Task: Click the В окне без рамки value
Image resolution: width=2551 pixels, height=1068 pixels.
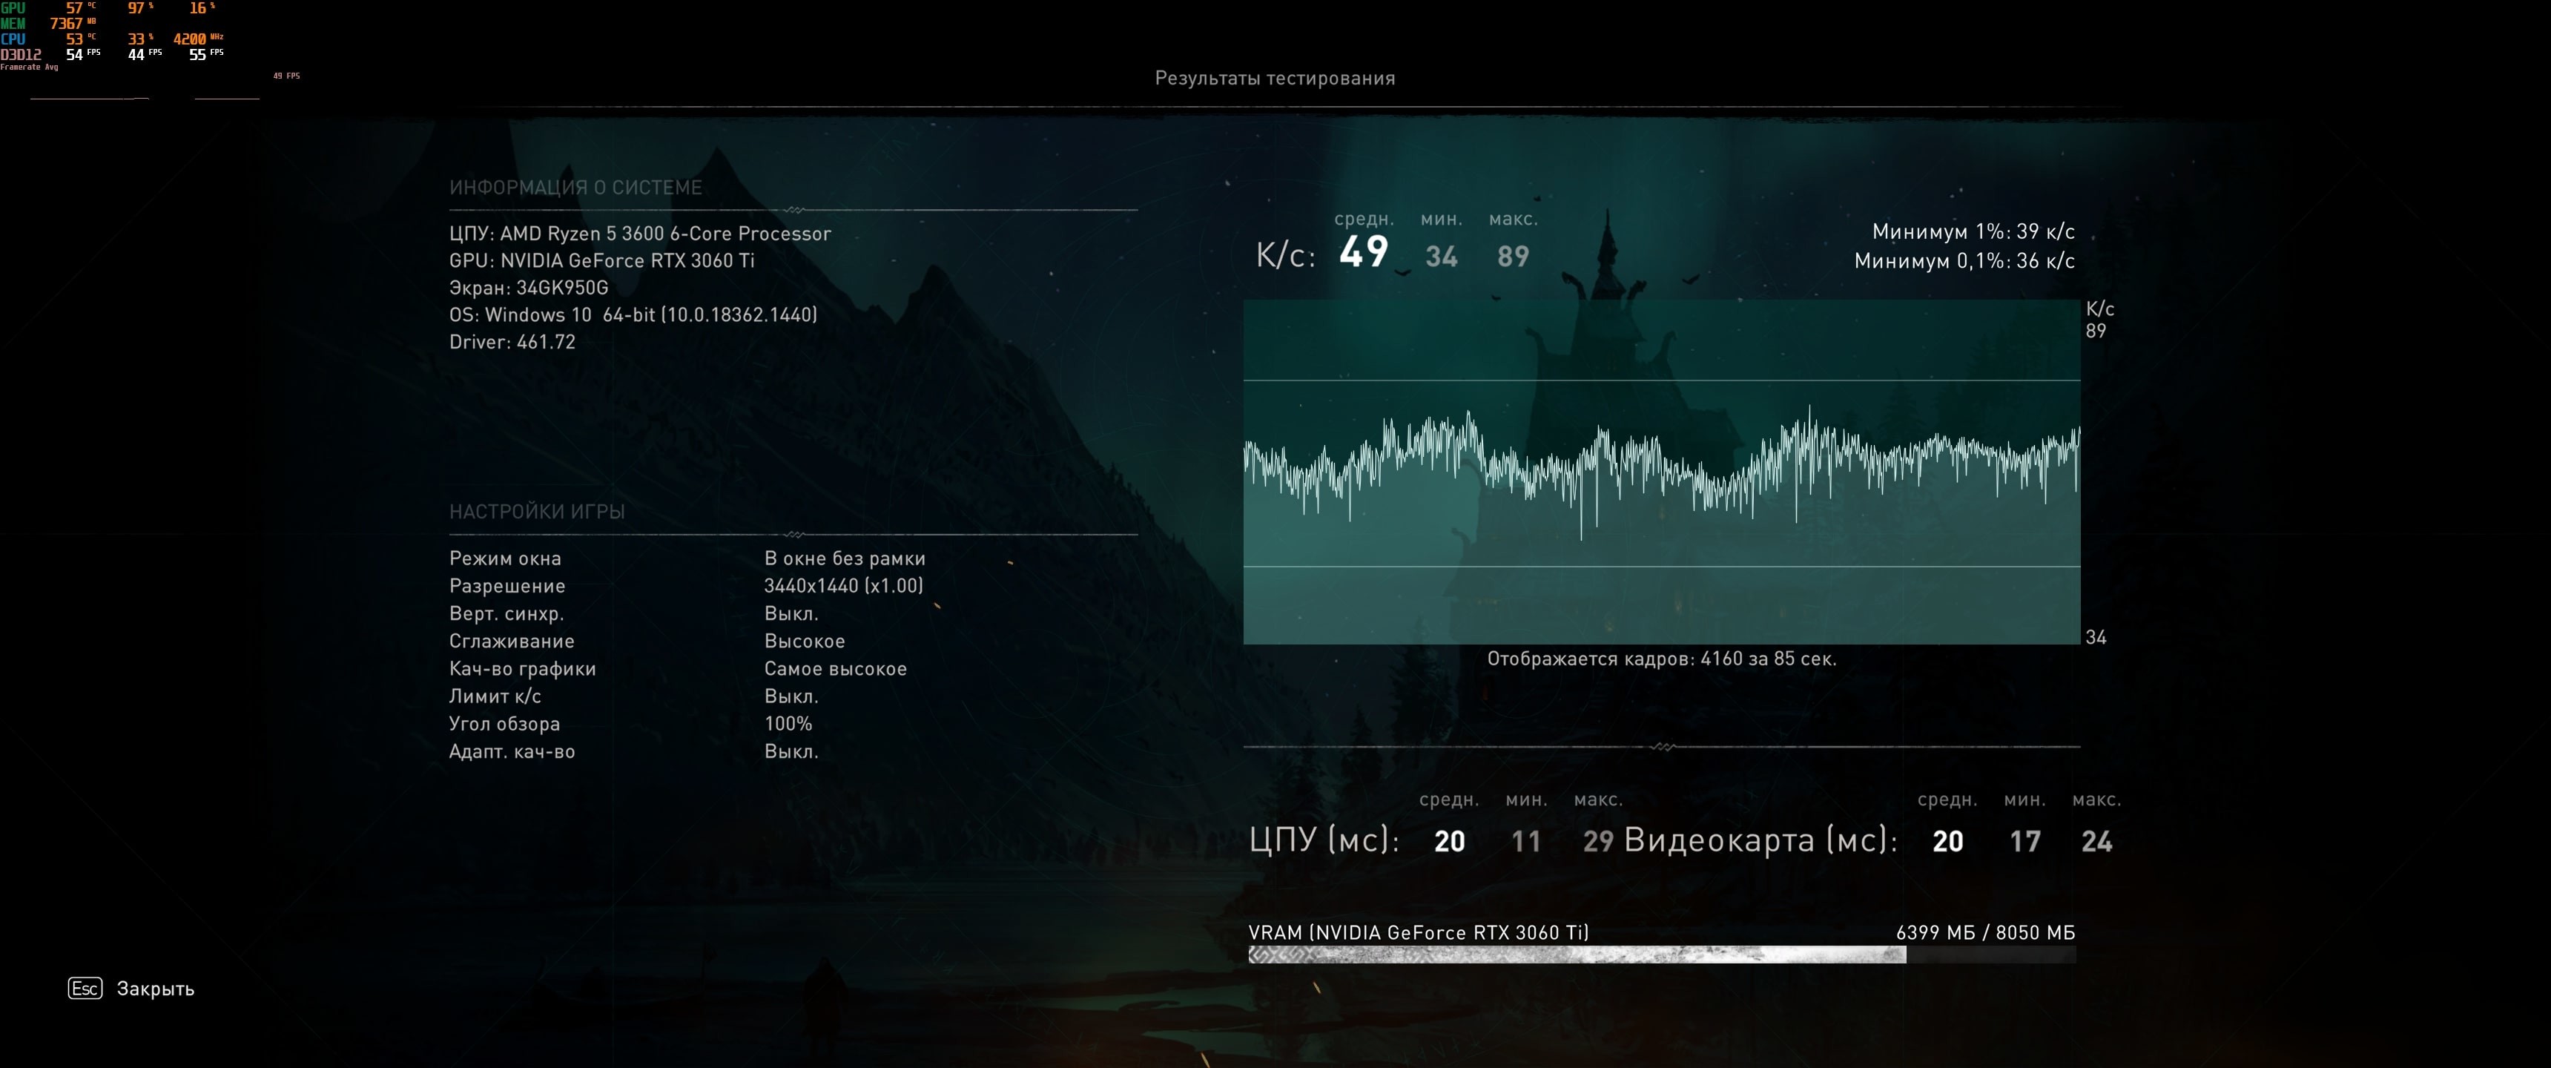Action: coord(845,558)
